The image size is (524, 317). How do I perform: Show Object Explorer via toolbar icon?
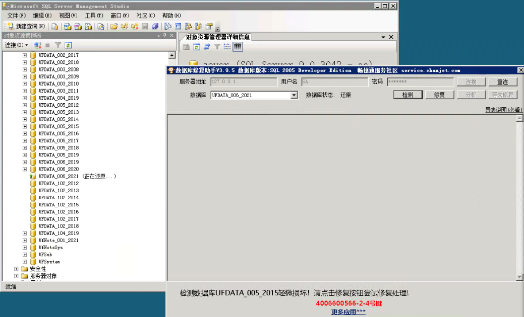tap(189, 26)
